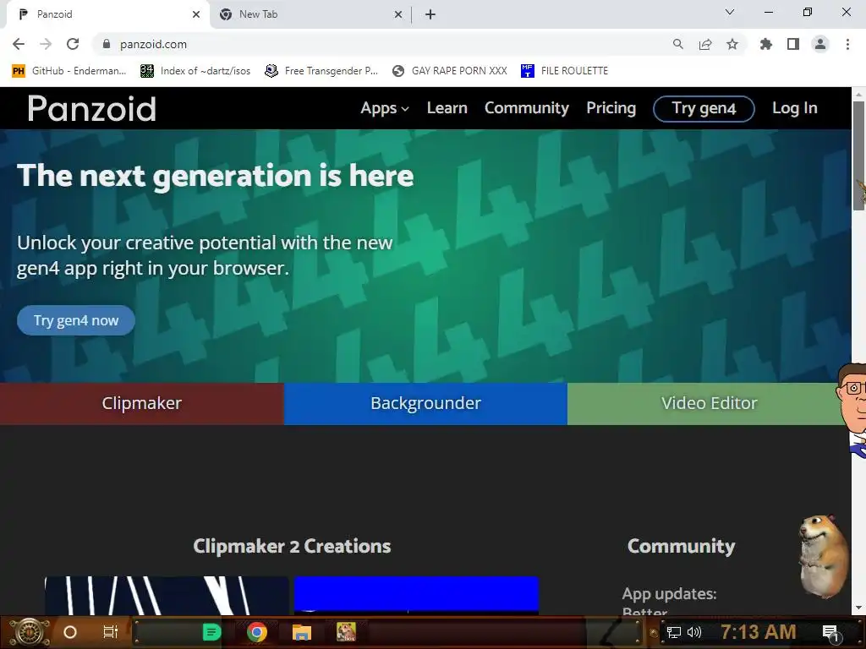
Task: Open the hamster Box app on the taskbar
Action: 346,631
